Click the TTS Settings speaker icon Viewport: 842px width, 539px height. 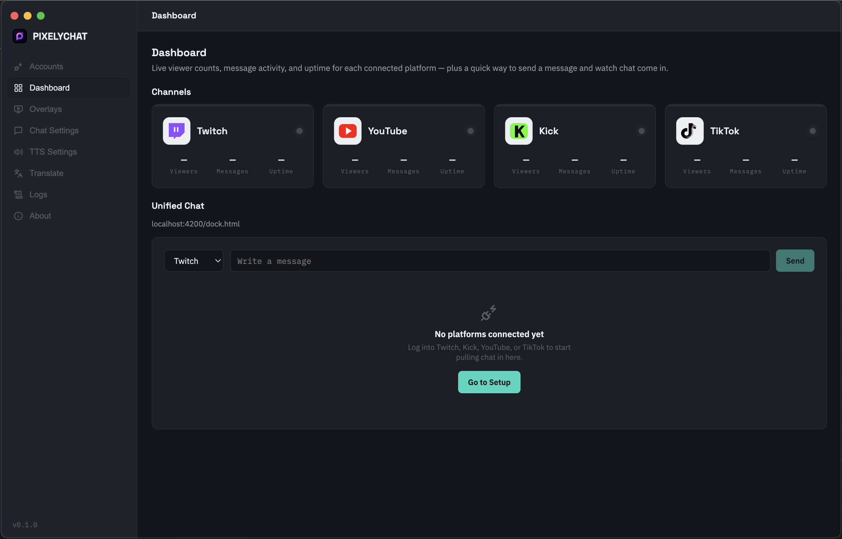(x=18, y=152)
